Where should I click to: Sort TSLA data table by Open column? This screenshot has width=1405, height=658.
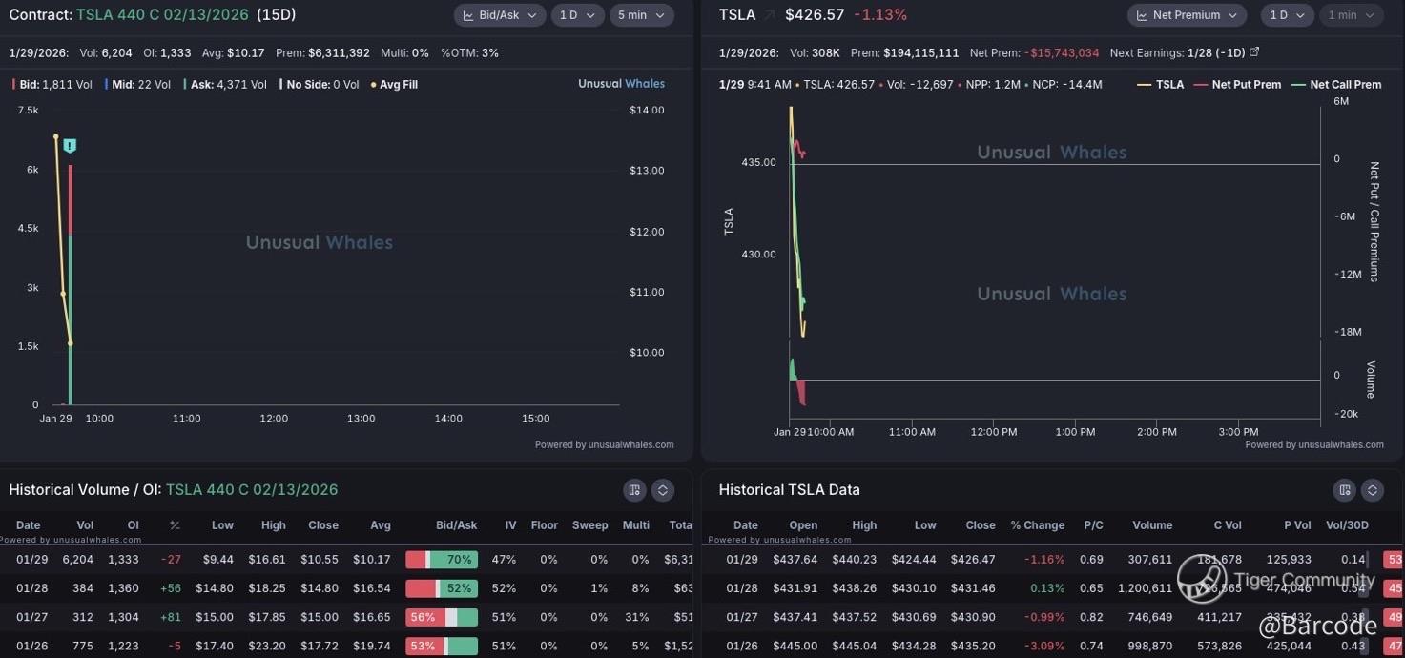tap(803, 525)
